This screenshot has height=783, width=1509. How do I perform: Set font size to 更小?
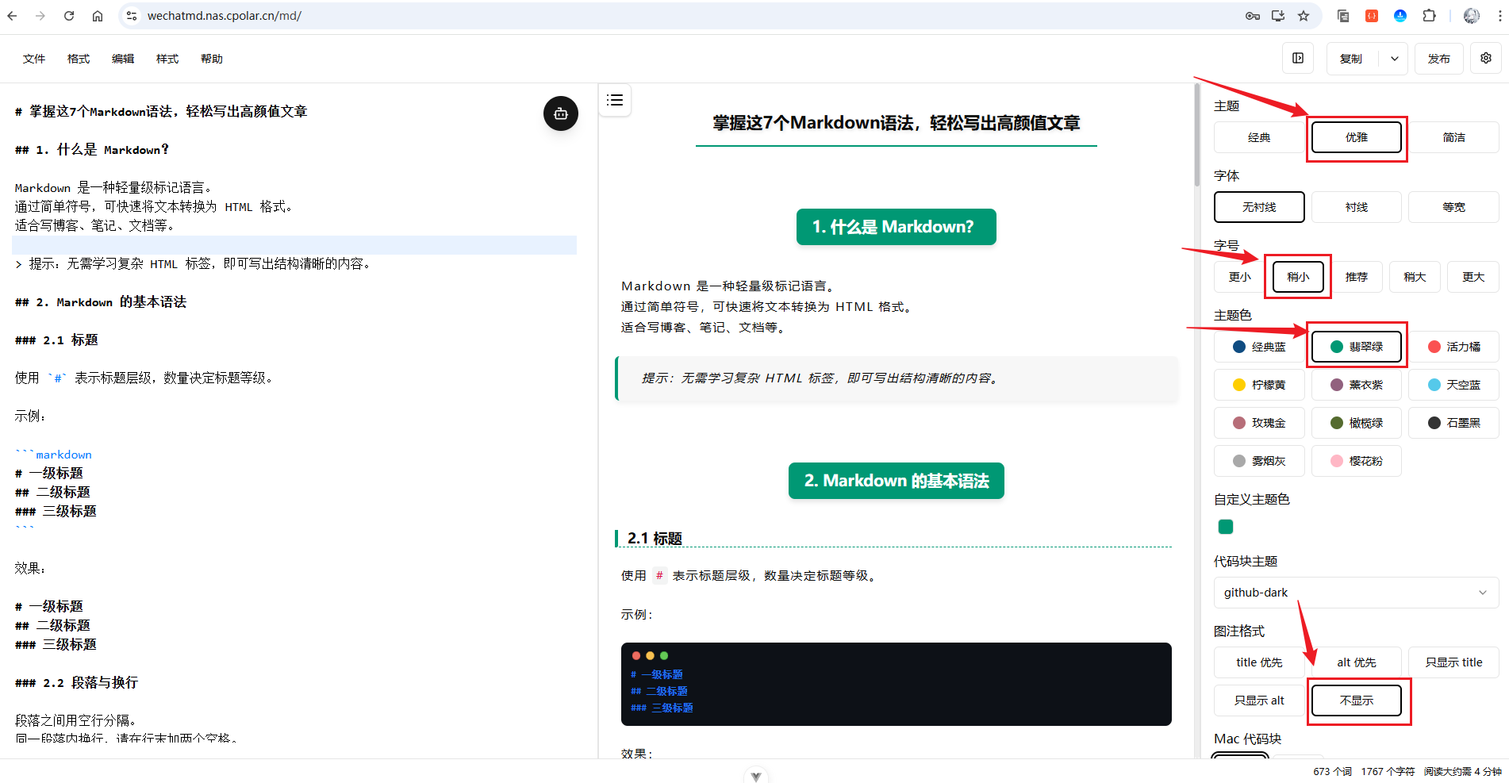(1240, 277)
